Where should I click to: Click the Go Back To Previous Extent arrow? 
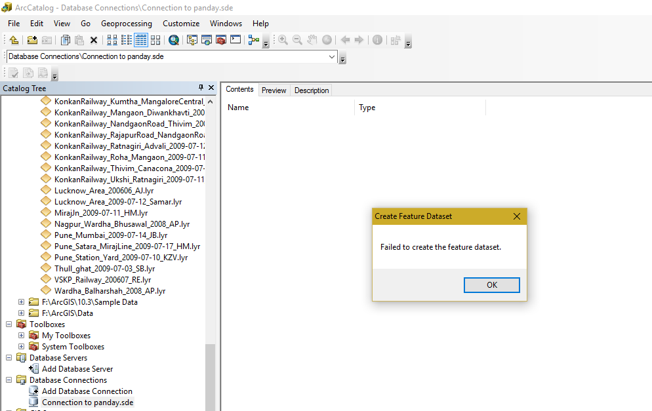click(x=345, y=40)
